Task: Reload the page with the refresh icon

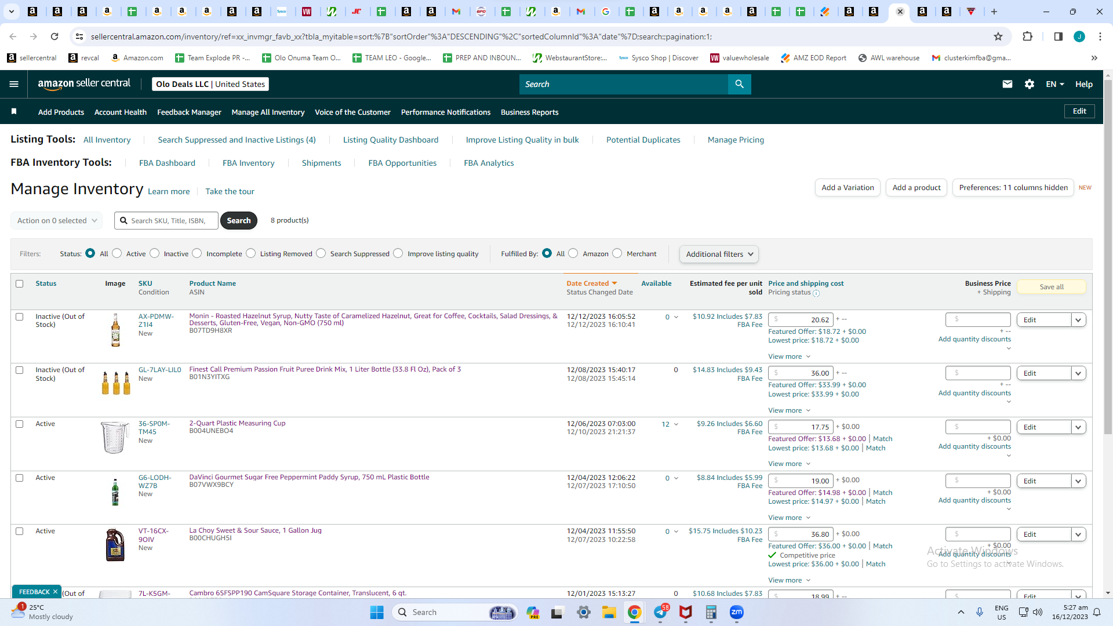Action: click(x=54, y=37)
